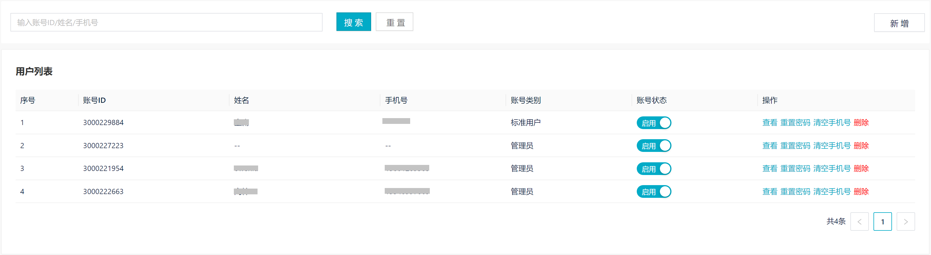Click the 新增 add user button
The image size is (931, 255).
pyautogui.click(x=898, y=23)
